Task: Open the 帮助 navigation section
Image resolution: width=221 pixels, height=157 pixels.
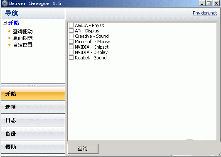Action: (x=33, y=147)
